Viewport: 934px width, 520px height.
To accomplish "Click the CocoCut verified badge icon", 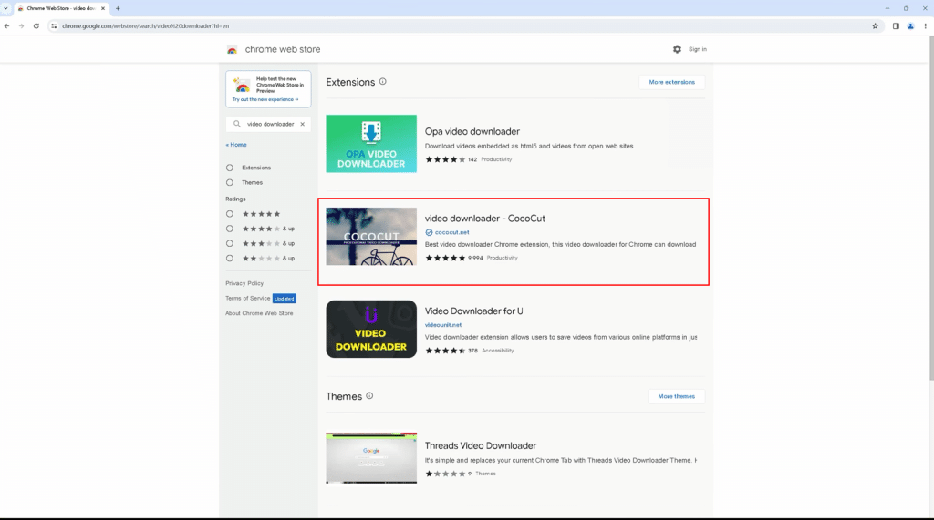I will pyautogui.click(x=429, y=232).
